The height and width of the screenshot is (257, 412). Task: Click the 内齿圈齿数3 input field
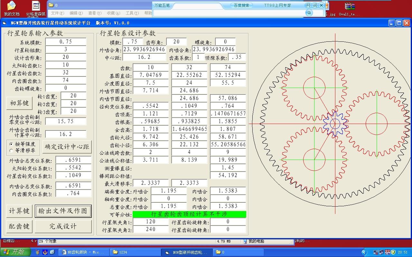tap(66, 80)
